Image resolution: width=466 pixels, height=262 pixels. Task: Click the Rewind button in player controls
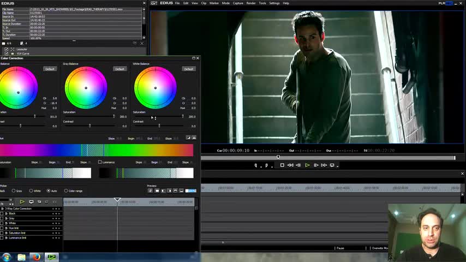(x=290, y=165)
